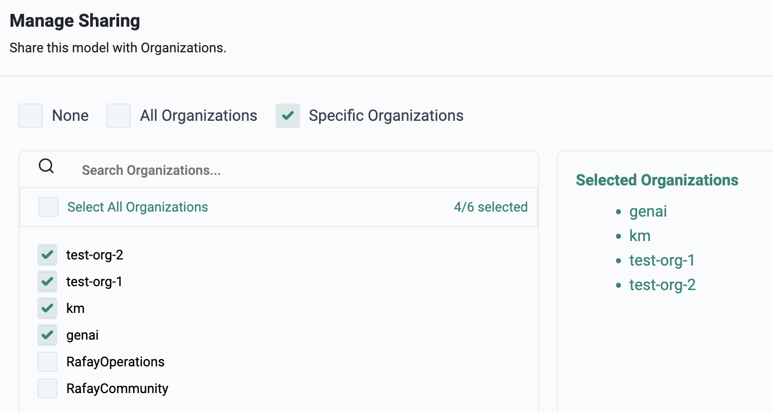Screen dimensions: 773x412
Task: Click genai under Selected Organizations
Action: click(x=648, y=212)
